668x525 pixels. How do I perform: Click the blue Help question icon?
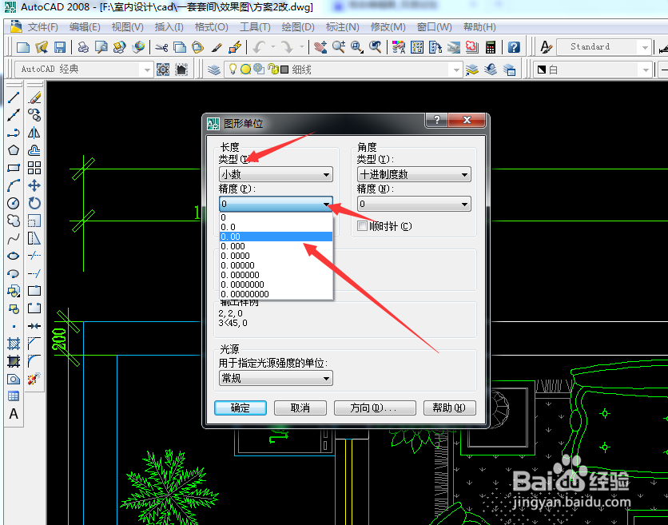pos(514,47)
